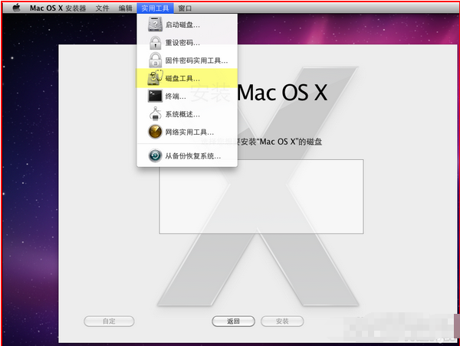Screen dimensions: 460x346
Task: Click the Disk Utility stethoscope drive icon
Action: [155, 77]
